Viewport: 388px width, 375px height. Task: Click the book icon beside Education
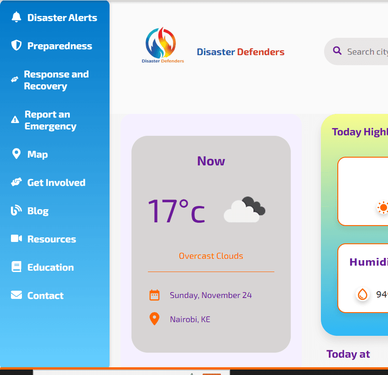[16, 267]
